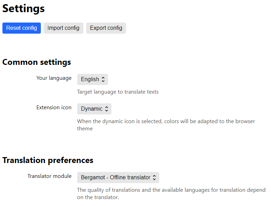Click the 'Translator module' field label
The height and width of the screenshot is (206, 271).
pos(49,176)
